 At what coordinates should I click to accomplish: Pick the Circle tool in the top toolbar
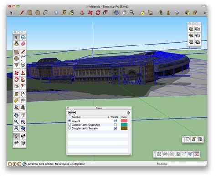(x=37, y=13)
